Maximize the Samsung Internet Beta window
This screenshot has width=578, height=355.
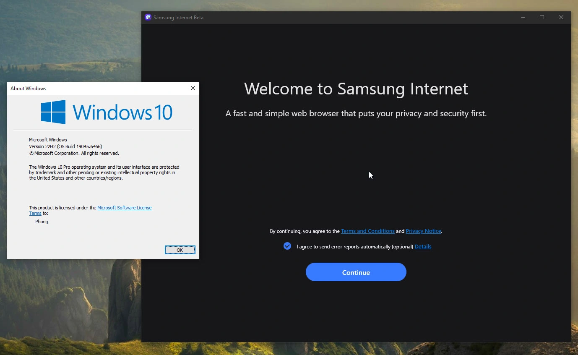(x=542, y=17)
